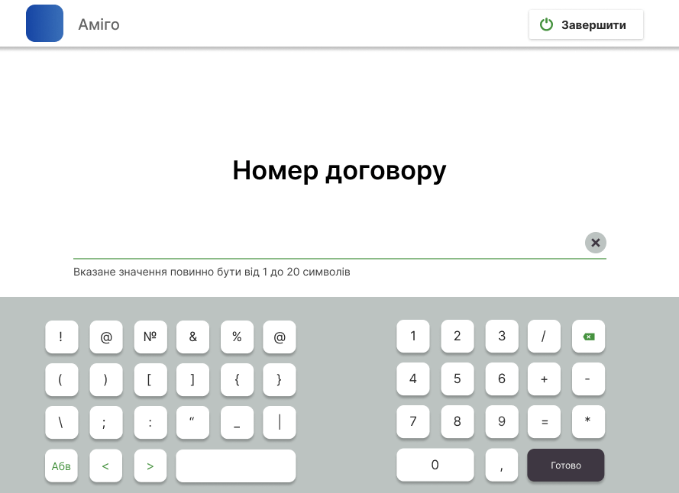This screenshot has height=493, width=679.
Task: Click the Завершити power button
Action: point(586,24)
